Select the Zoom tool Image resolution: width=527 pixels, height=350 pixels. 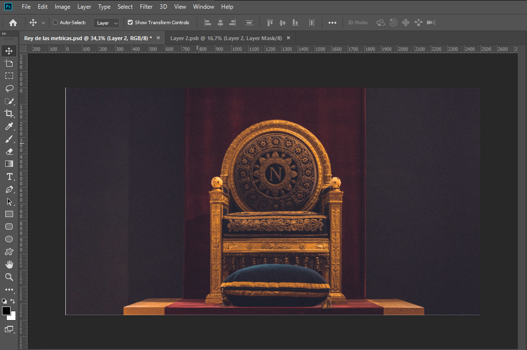coord(9,277)
